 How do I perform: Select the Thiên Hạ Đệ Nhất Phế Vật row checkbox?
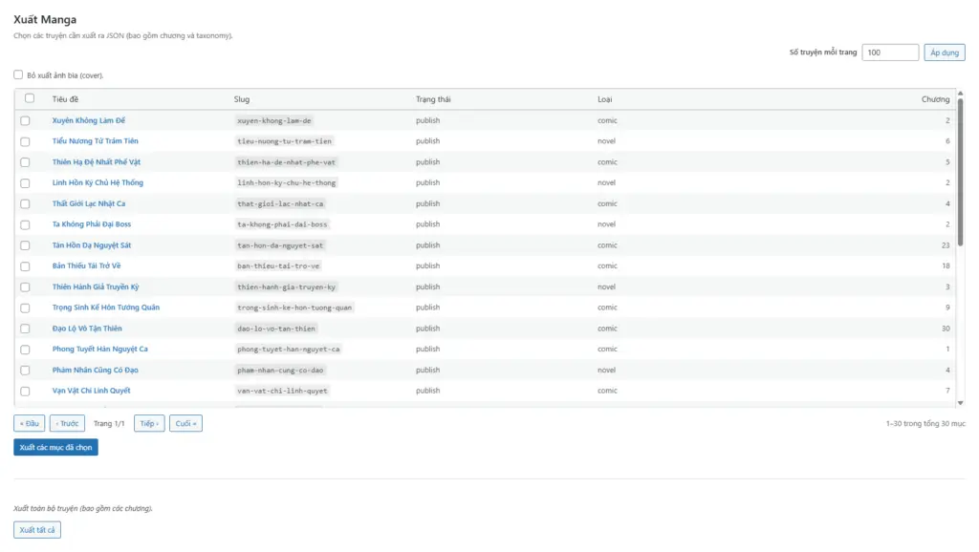click(25, 162)
